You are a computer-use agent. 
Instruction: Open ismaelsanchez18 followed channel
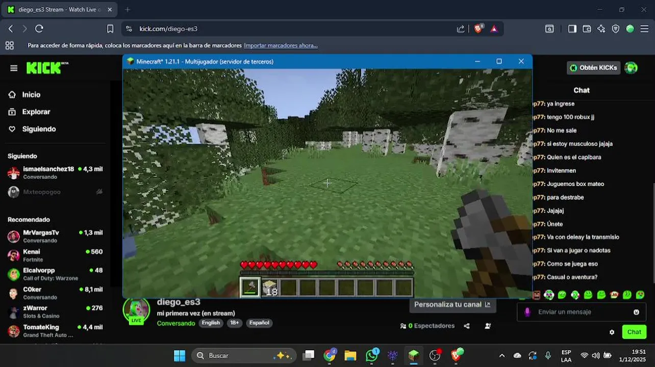[x=55, y=173]
